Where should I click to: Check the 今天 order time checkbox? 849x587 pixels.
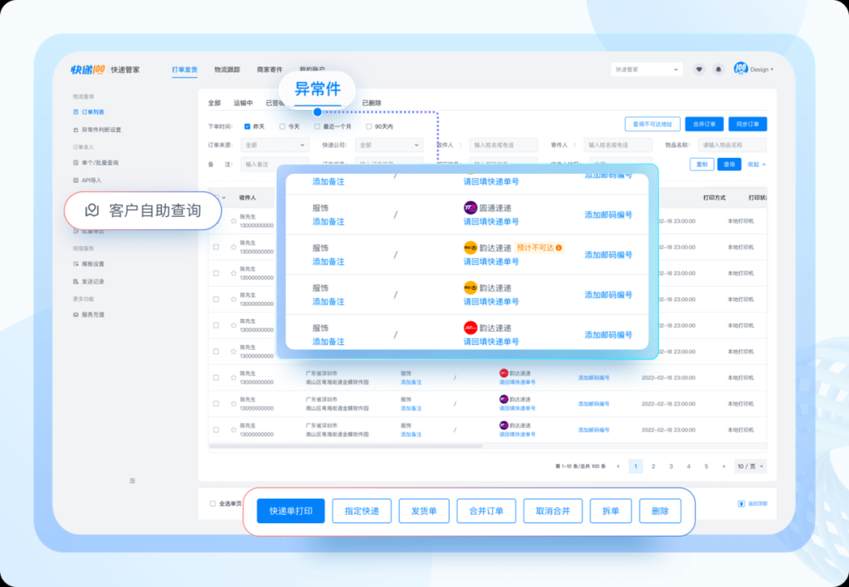(x=282, y=127)
